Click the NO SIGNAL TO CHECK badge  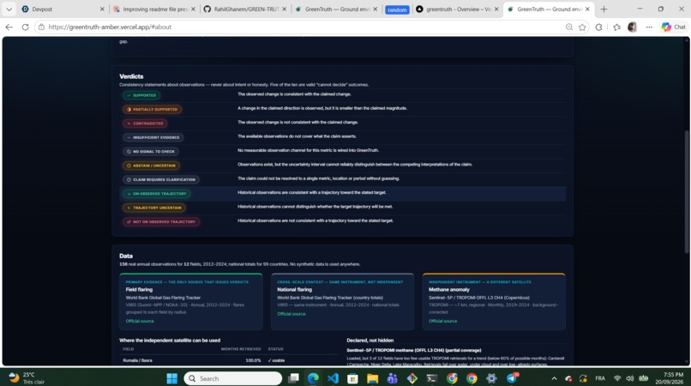click(x=151, y=151)
